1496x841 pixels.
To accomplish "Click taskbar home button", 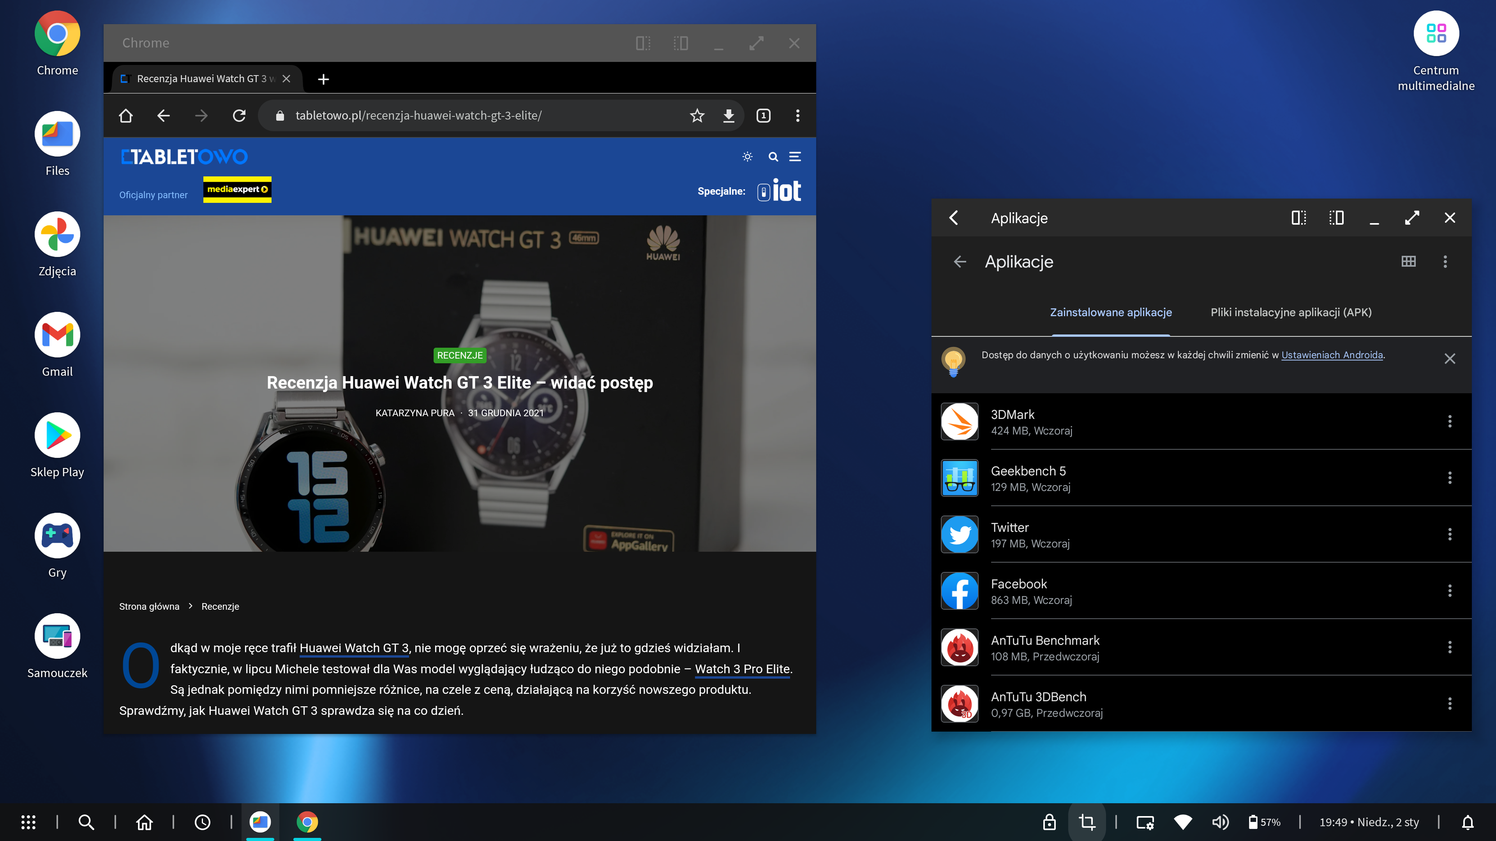I will pos(144,822).
